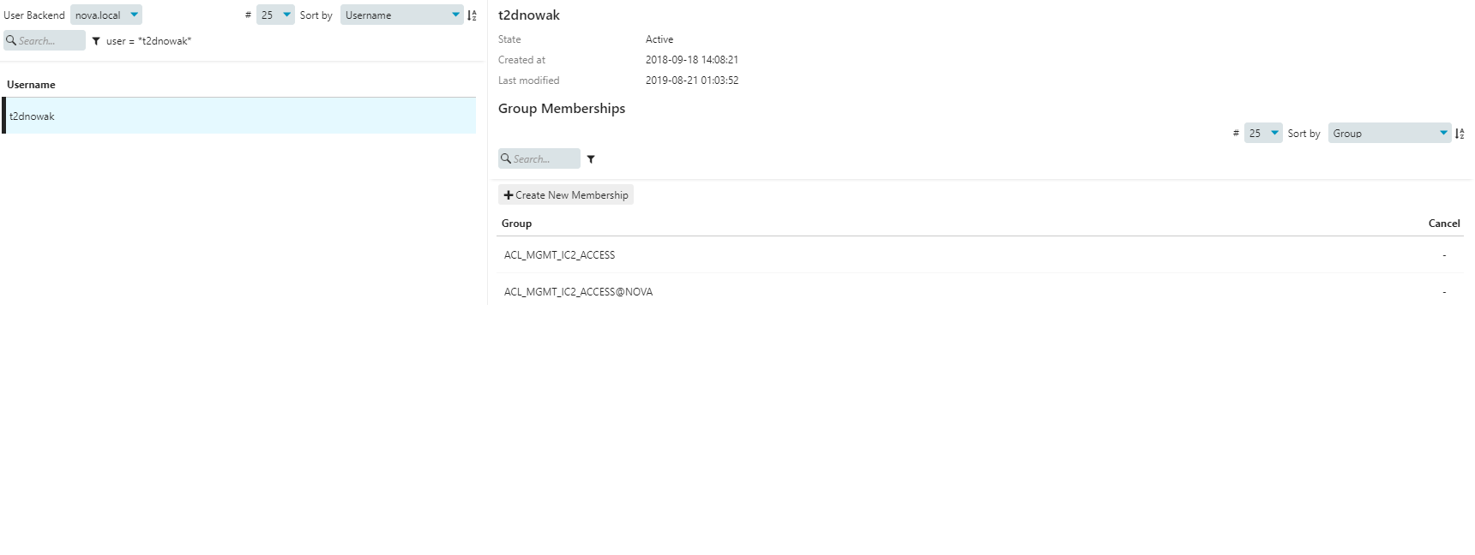The image size is (1475, 555).
Task: Click Create New Membership button
Action: tap(566, 195)
